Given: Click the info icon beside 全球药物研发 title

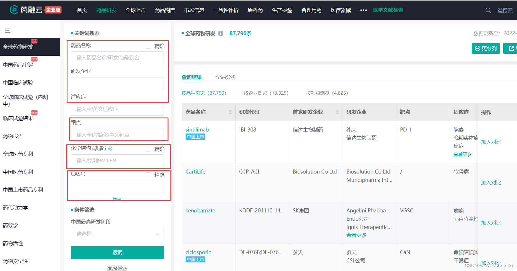Looking at the screenshot, I should [x=220, y=33].
